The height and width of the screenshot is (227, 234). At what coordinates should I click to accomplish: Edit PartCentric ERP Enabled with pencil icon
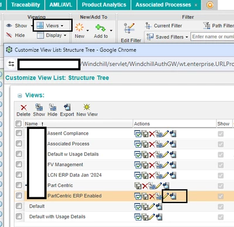click(x=166, y=196)
